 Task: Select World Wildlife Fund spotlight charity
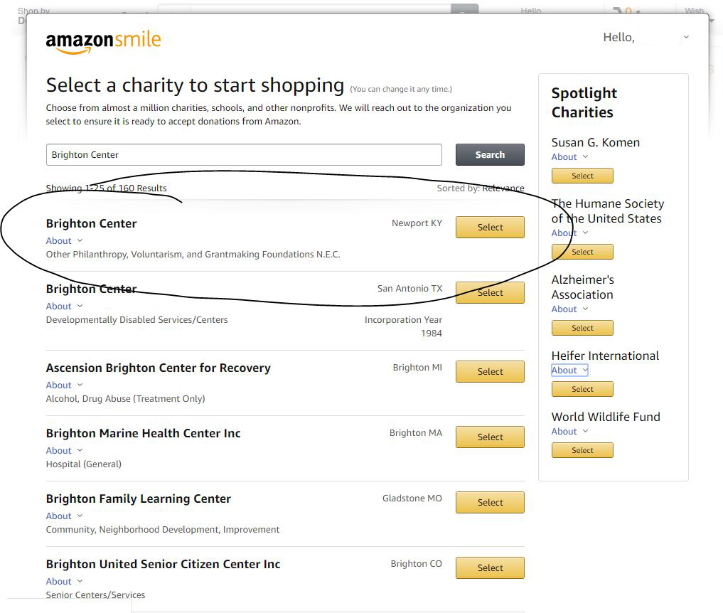pyautogui.click(x=582, y=451)
